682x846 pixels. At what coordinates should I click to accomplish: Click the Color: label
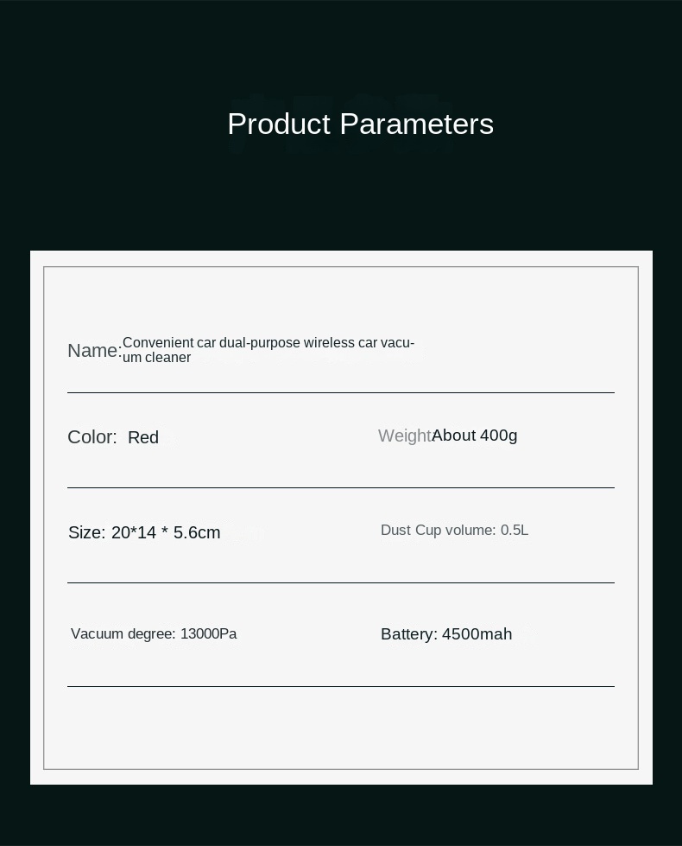[92, 437]
